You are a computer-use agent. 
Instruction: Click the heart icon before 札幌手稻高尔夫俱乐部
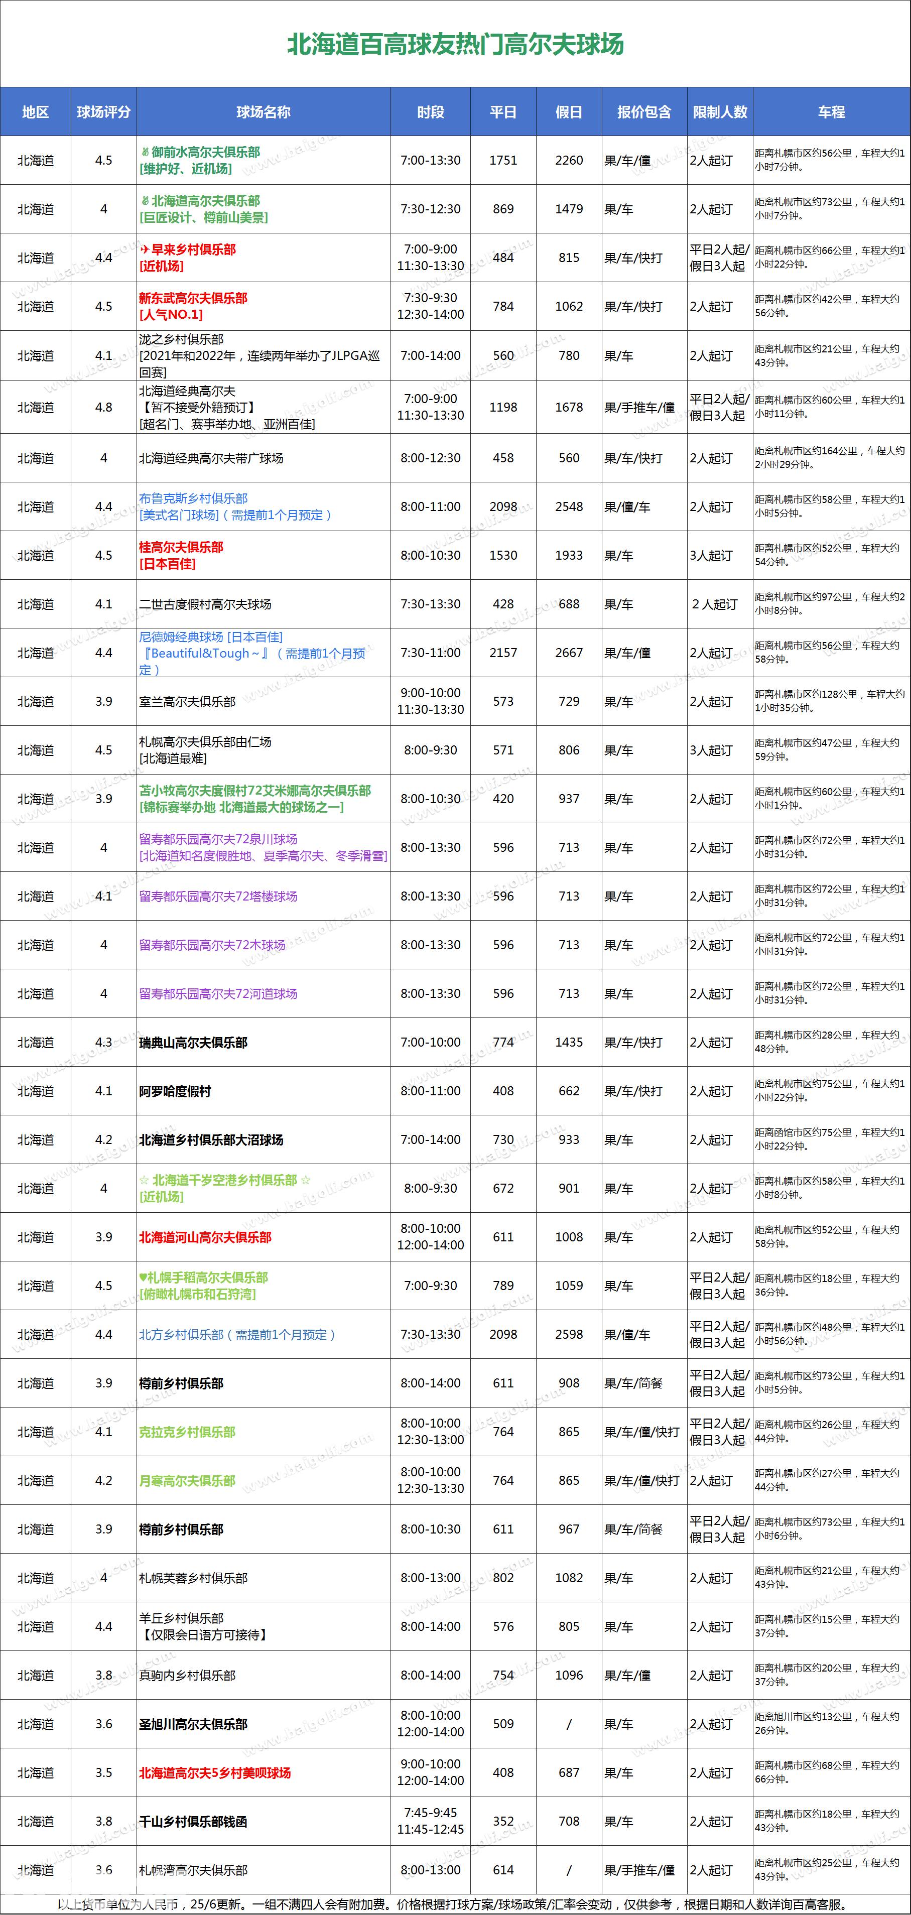144,1278
